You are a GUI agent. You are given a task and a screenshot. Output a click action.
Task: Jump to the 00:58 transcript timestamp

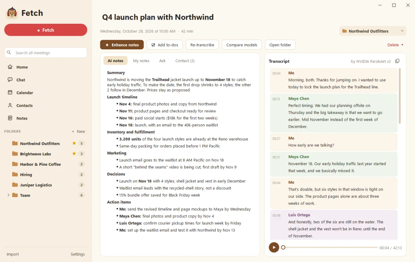(276, 215)
